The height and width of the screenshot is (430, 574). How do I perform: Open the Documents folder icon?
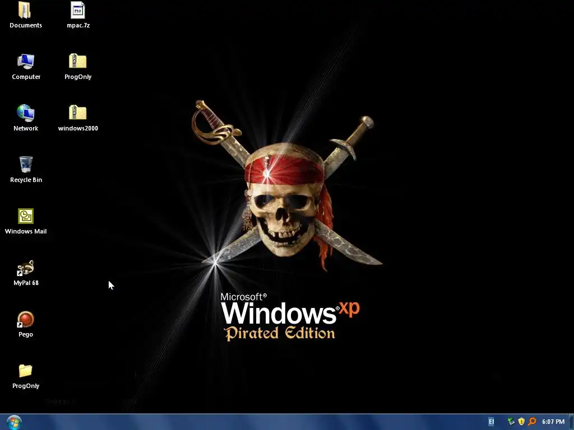[26, 15]
